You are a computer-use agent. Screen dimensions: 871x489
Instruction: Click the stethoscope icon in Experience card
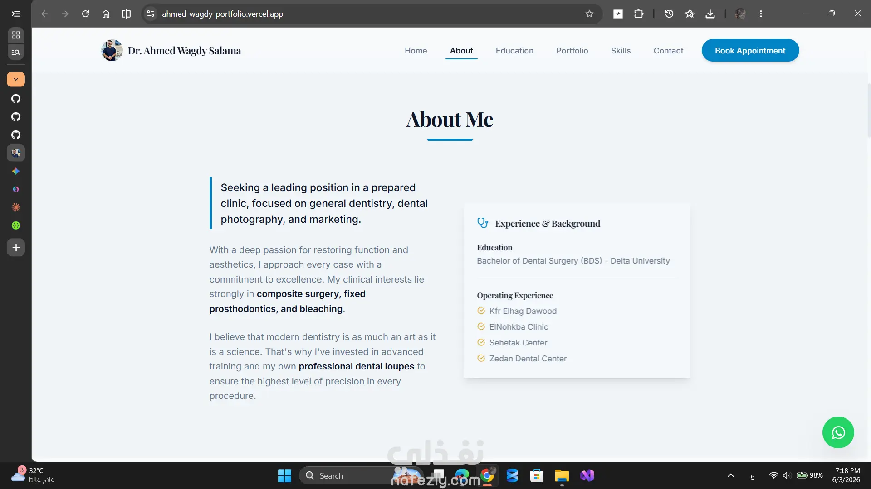(483, 223)
